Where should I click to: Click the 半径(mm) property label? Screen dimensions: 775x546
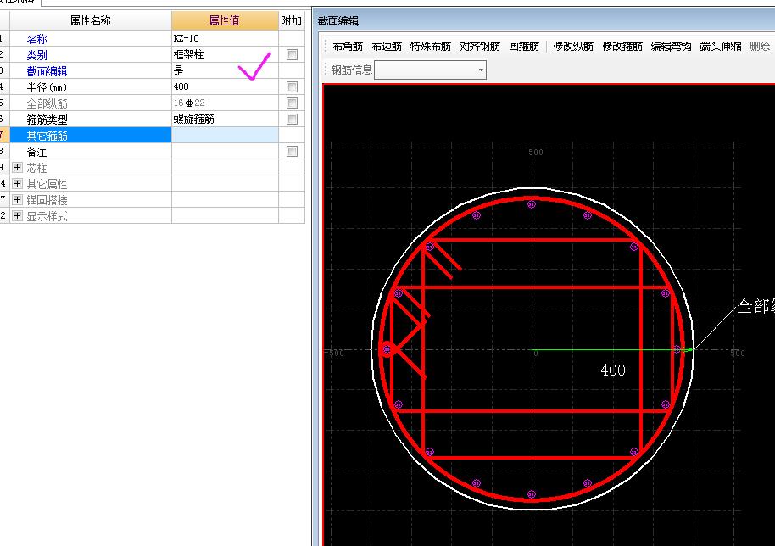point(47,87)
